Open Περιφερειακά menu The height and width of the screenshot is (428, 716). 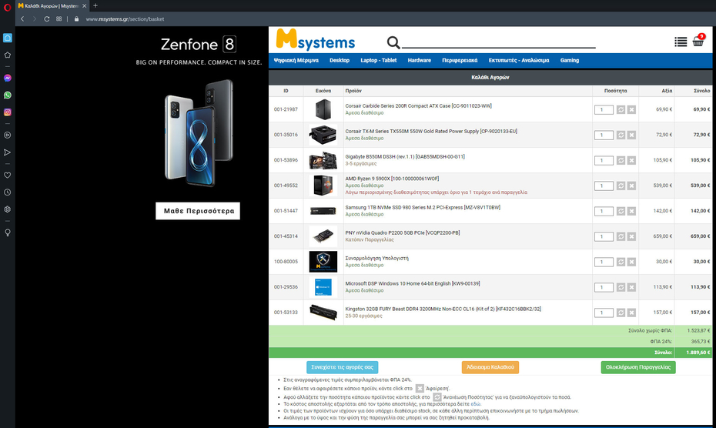pyautogui.click(x=460, y=60)
